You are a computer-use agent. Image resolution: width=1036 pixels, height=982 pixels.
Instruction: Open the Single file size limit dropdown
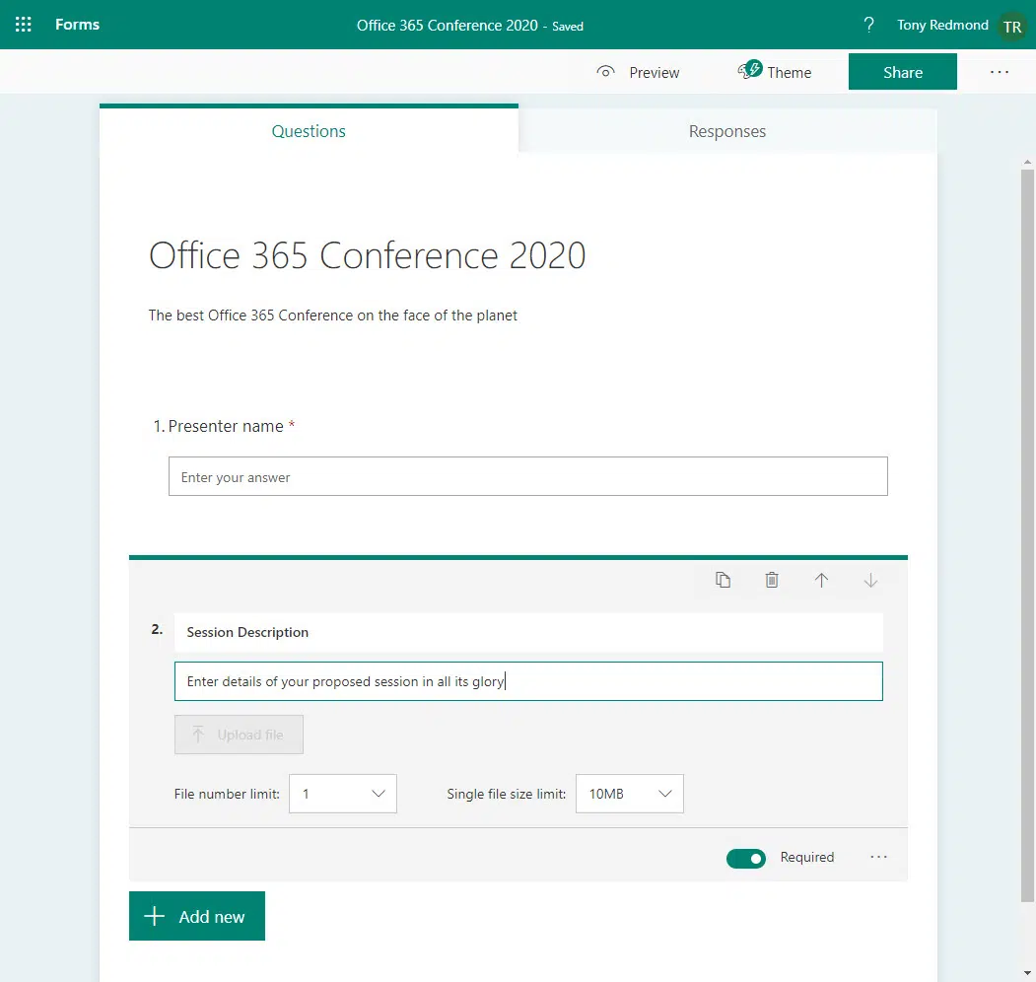pyautogui.click(x=630, y=794)
